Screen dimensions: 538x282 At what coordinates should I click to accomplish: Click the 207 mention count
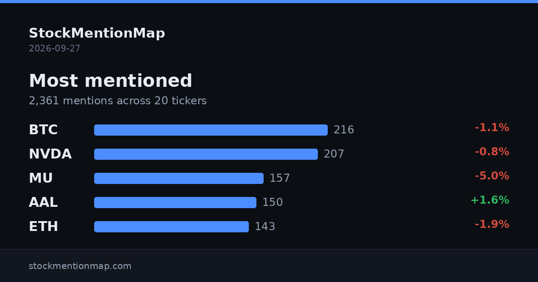pyautogui.click(x=334, y=154)
